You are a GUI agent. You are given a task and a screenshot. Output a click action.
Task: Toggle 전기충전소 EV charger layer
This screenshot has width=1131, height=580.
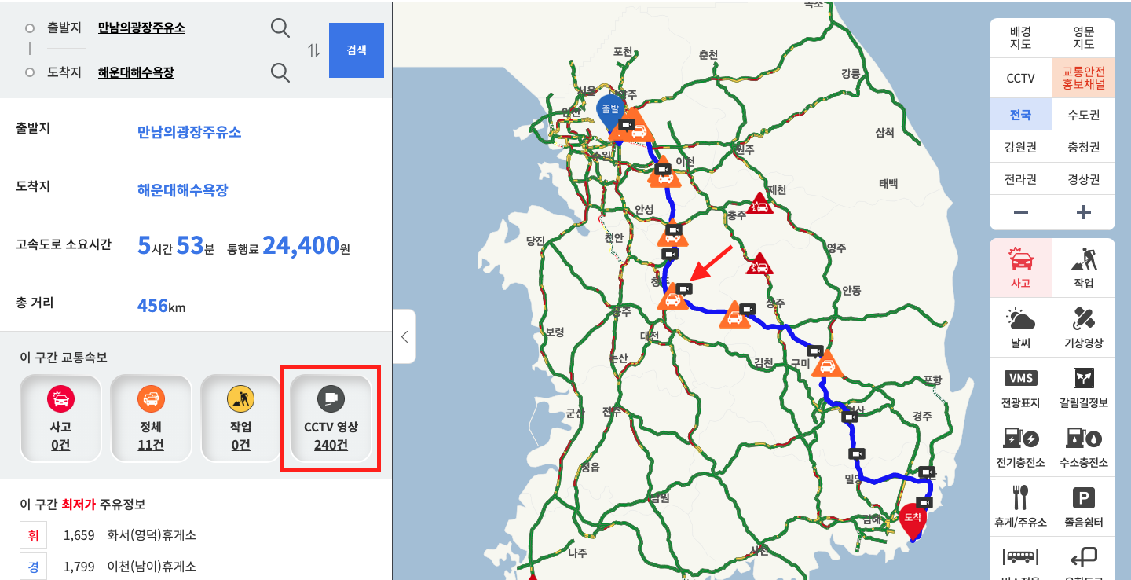tap(1020, 447)
